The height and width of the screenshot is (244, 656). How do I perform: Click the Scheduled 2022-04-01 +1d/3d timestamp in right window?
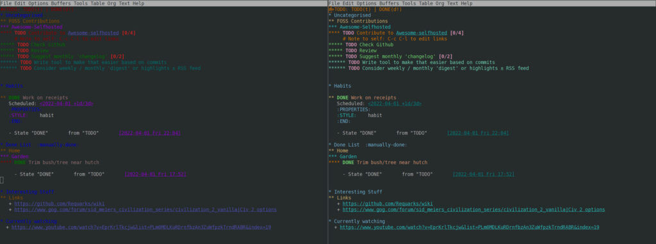[x=395, y=103]
